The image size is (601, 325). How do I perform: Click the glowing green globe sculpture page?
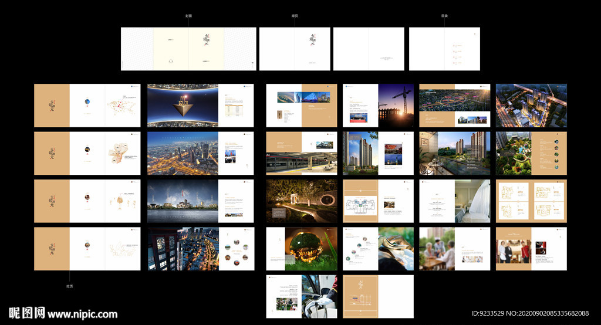pos(302,249)
